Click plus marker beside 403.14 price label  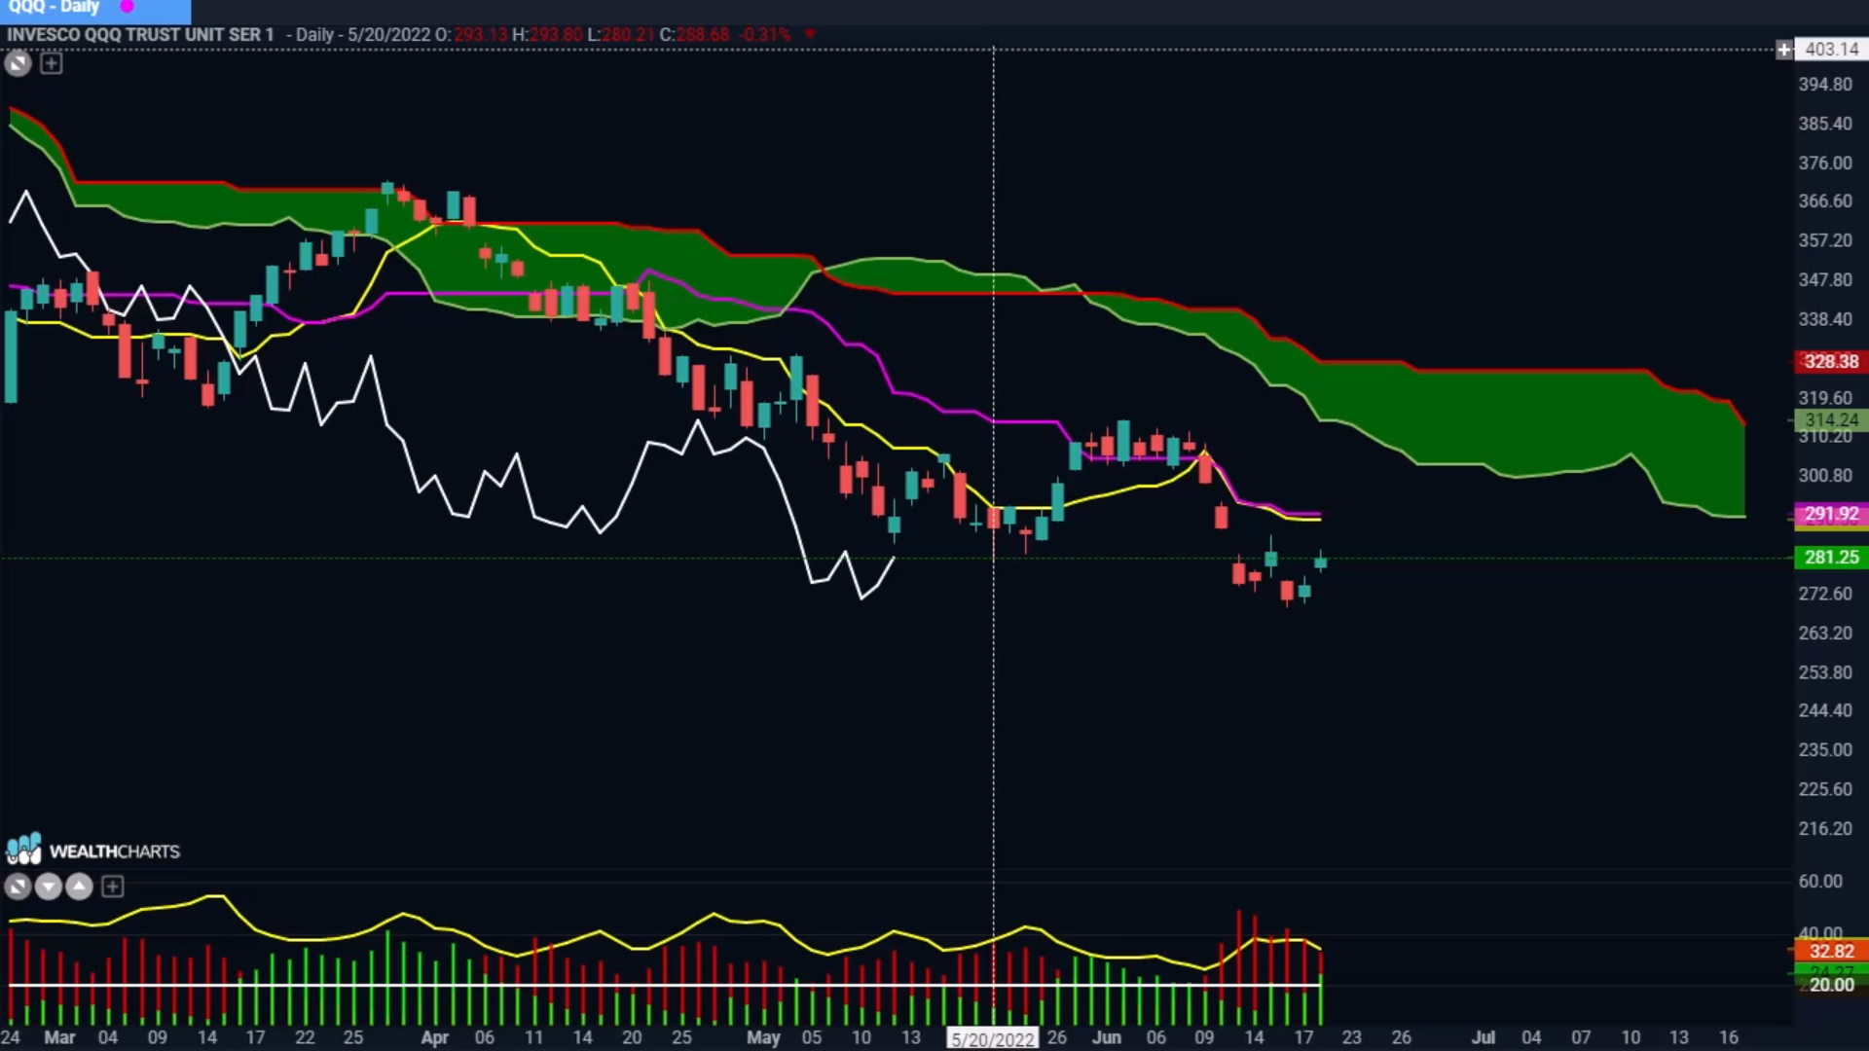1784,50
